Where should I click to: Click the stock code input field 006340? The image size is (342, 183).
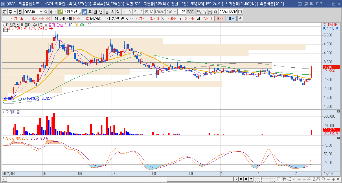coord(31,12)
